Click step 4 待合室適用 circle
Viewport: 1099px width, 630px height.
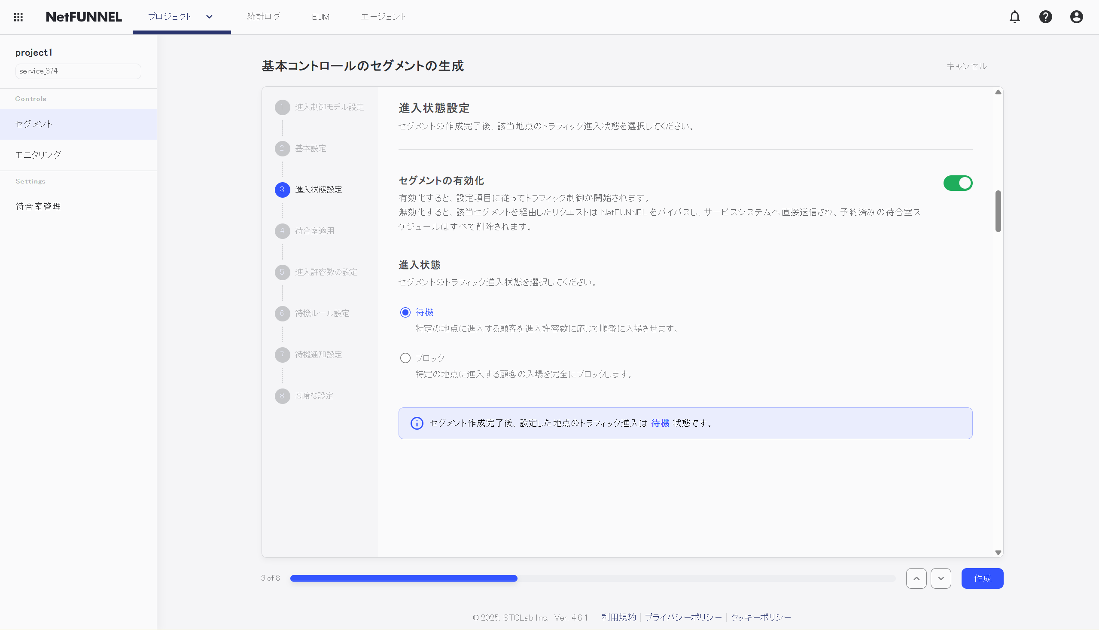[282, 231]
